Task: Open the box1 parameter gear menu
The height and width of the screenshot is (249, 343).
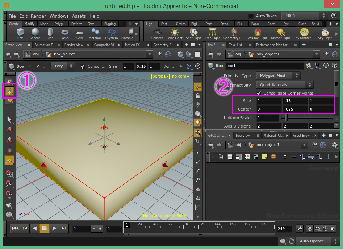Action: tap(309, 66)
